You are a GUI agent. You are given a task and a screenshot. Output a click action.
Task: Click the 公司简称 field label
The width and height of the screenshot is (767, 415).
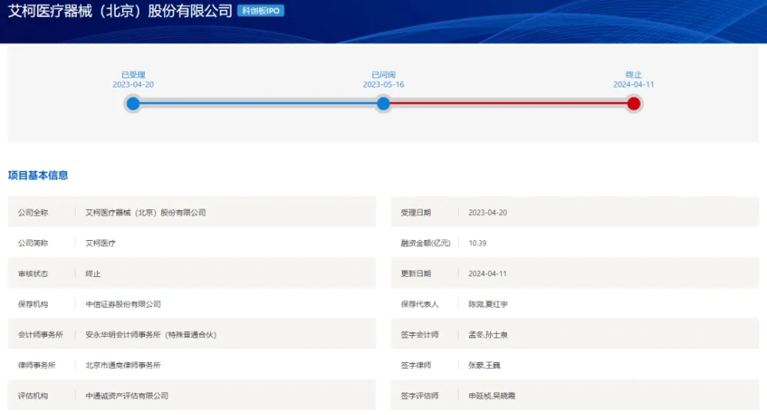tap(33, 242)
